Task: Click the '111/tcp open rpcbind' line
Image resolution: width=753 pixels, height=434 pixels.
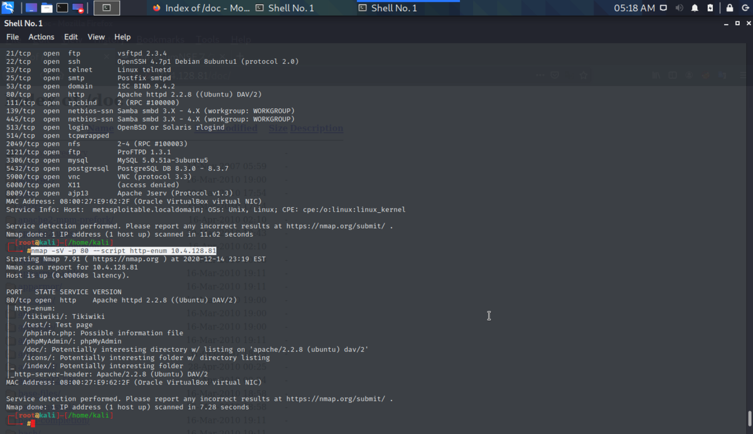Action: [x=92, y=103]
